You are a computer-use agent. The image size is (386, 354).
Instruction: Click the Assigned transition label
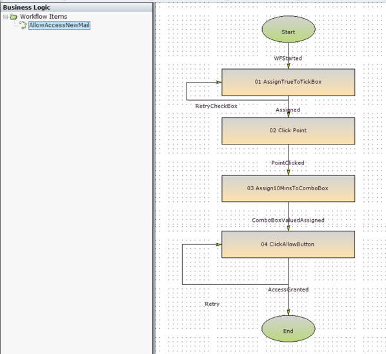(288, 110)
